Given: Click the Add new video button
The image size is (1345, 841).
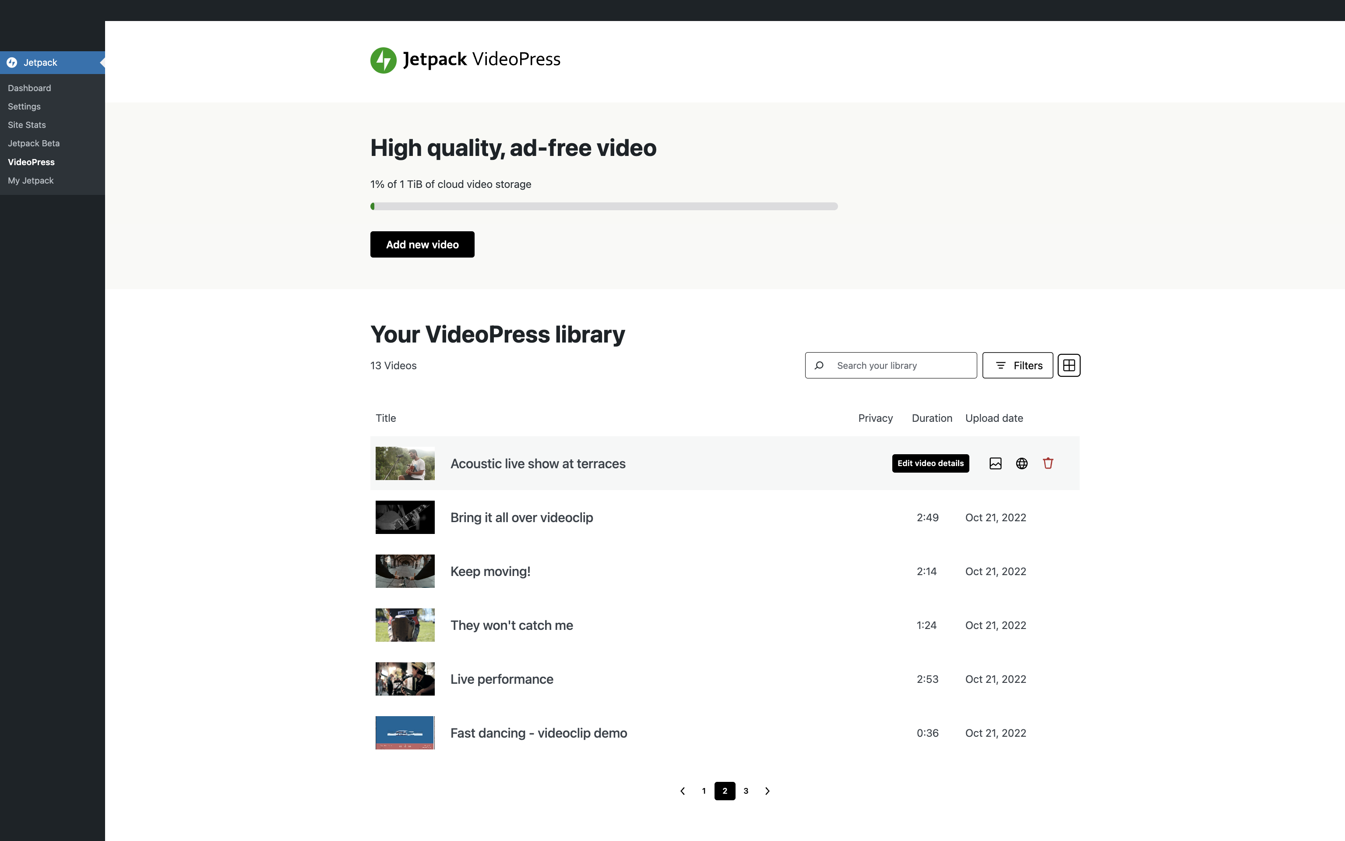Looking at the screenshot, I should [423, 244].
